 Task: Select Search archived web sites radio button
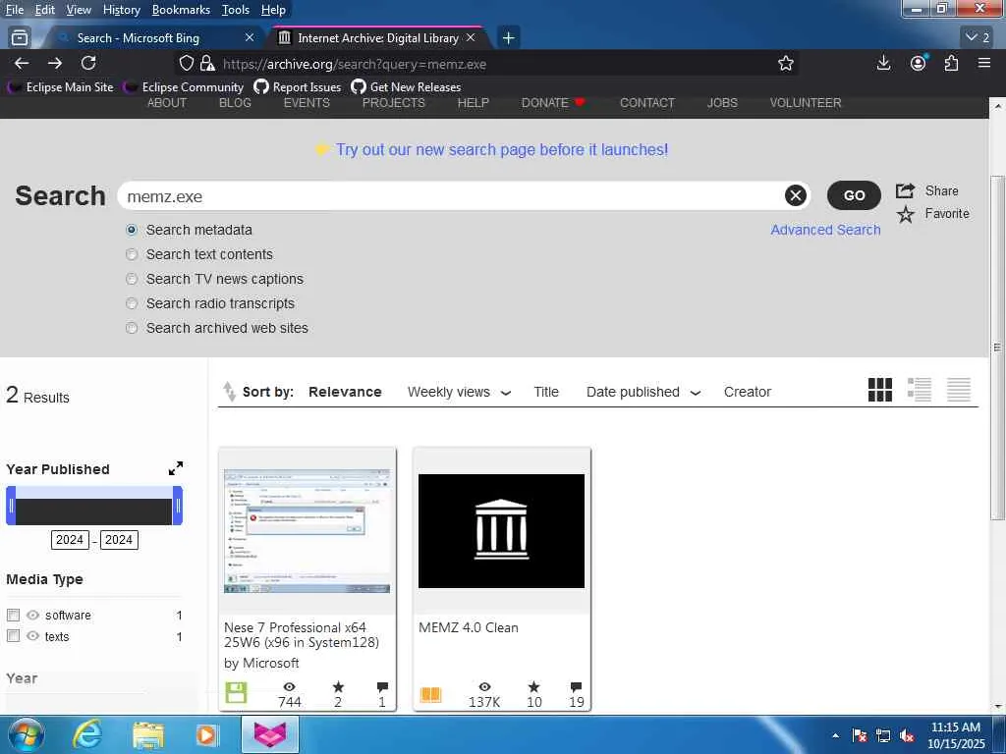132,328
